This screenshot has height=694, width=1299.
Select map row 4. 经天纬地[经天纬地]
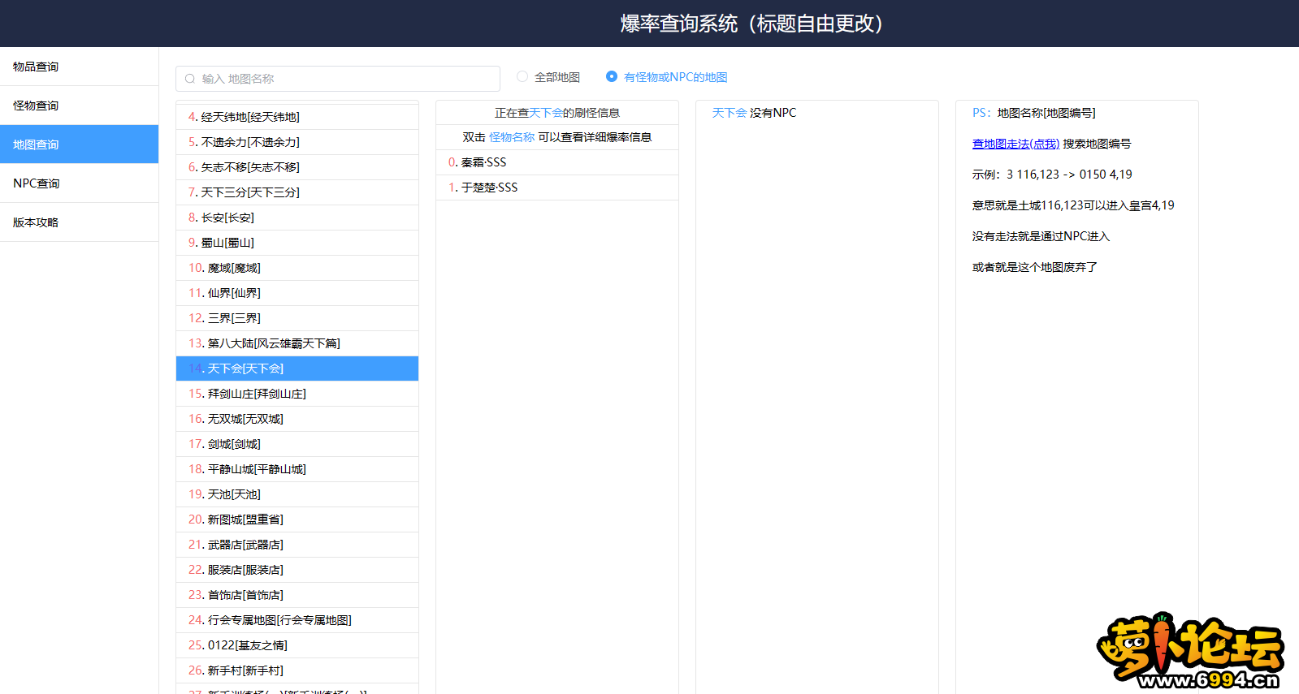pyautogui.click(x=297, y=117)
